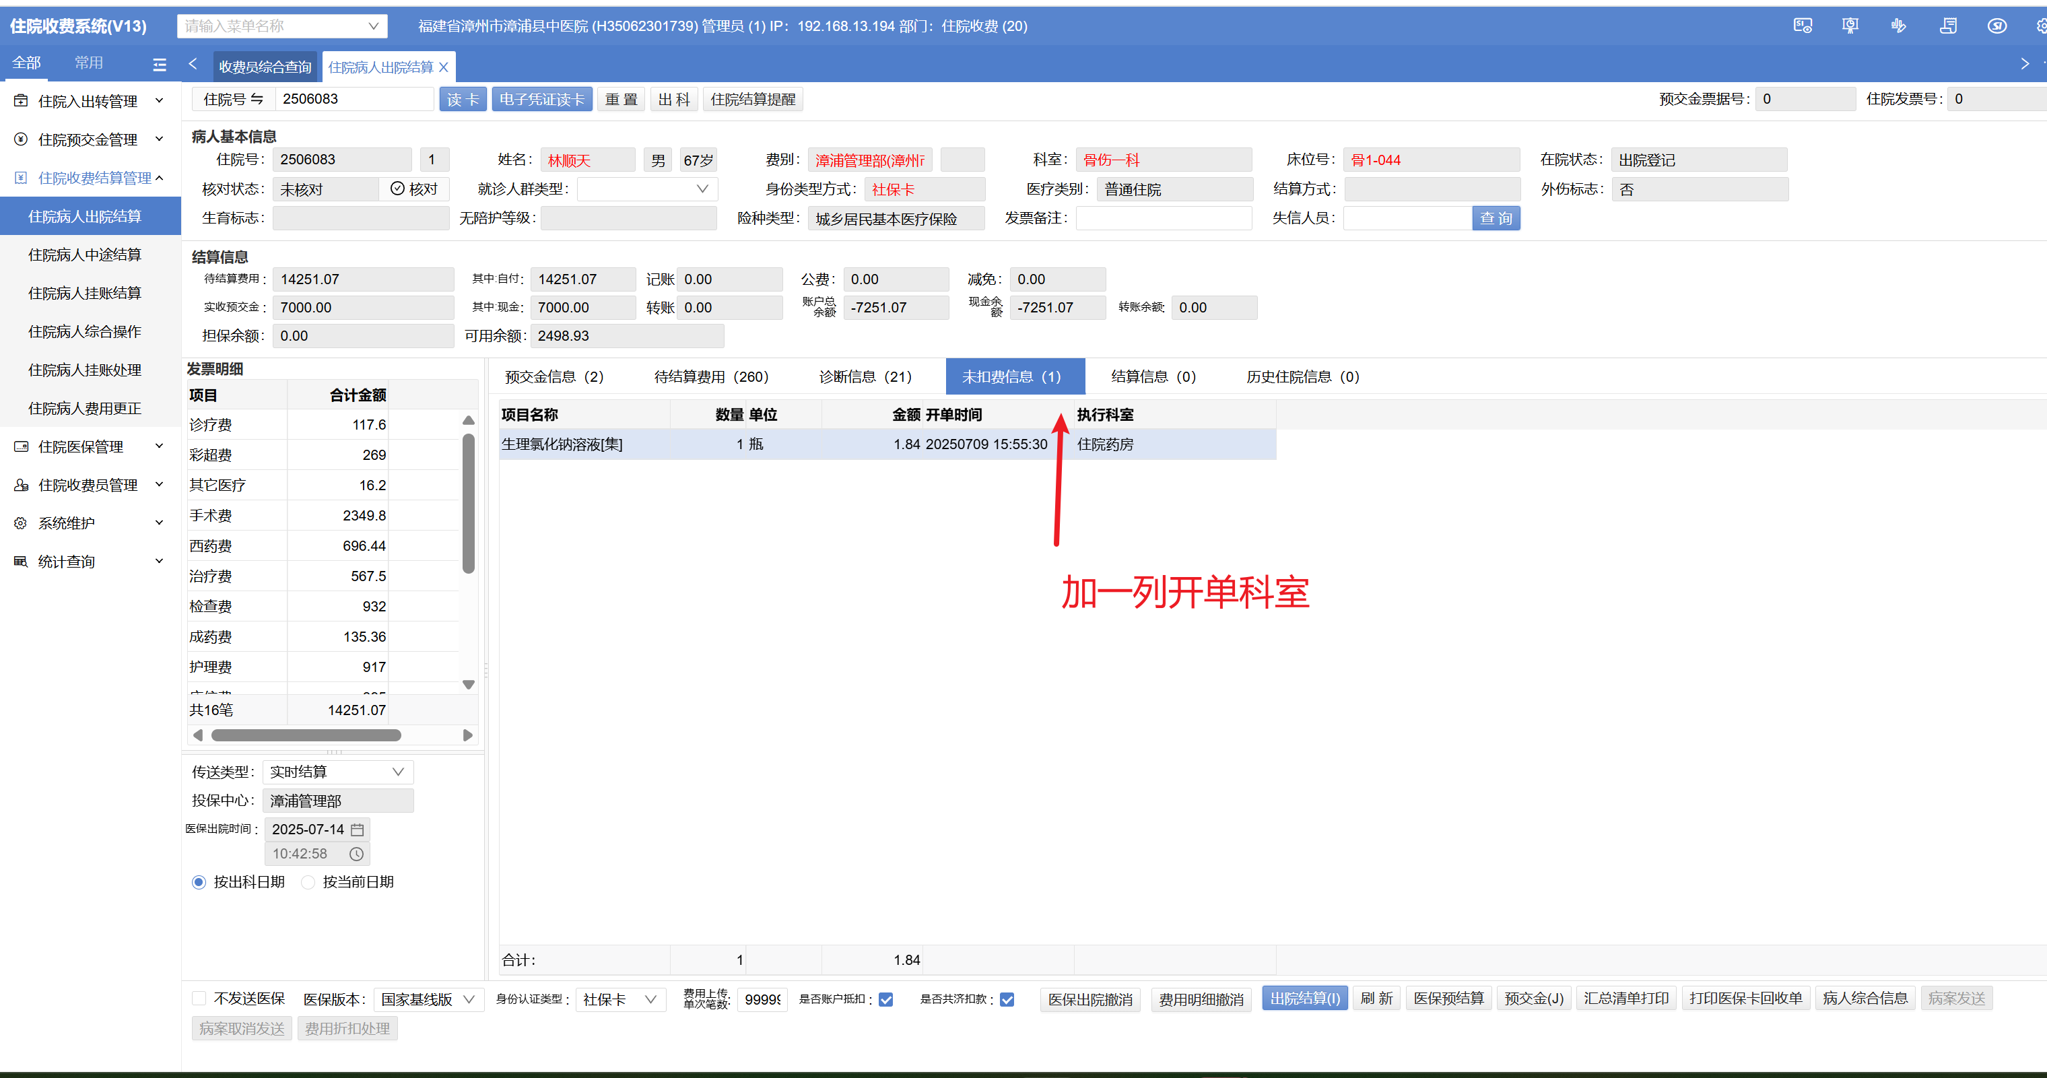This screenshot has height=1078, width=2047.
Task: Open the 医保版本 国家基线版 dropdown
Action: pyautogui.click(x=428, y=999)
